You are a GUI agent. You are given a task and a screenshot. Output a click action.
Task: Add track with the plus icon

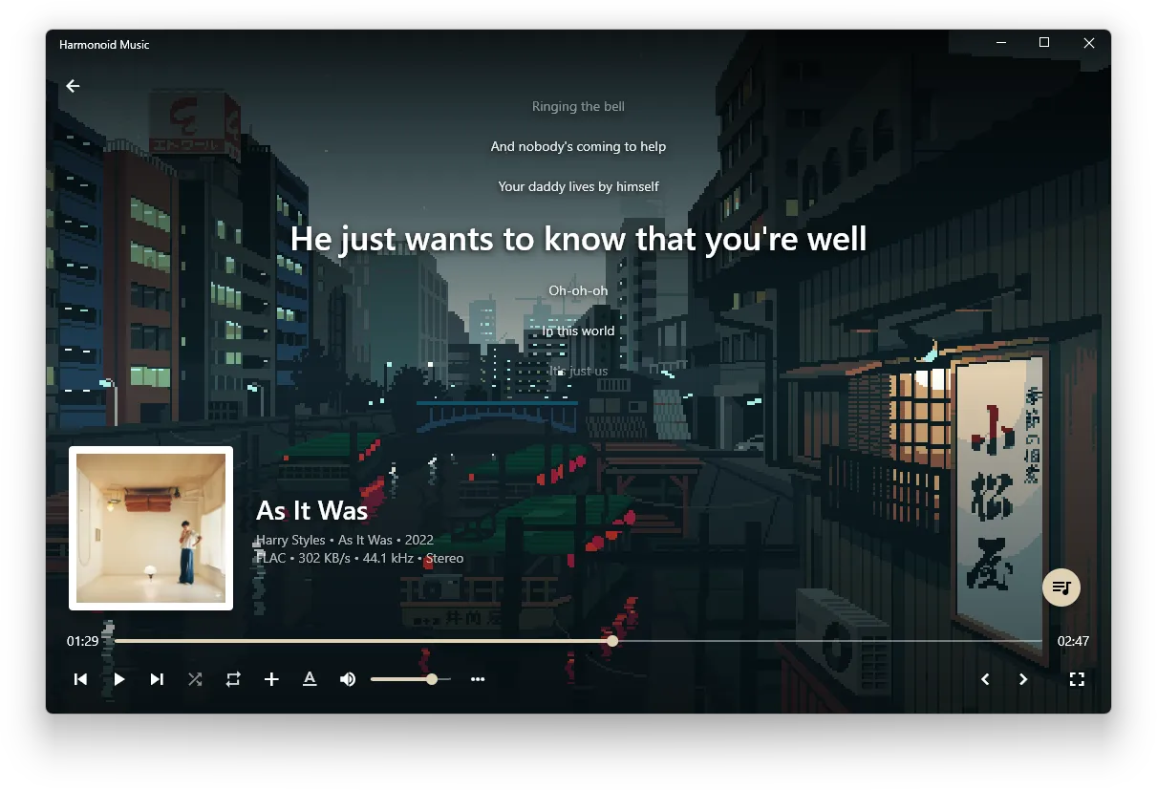coord(271,679)
